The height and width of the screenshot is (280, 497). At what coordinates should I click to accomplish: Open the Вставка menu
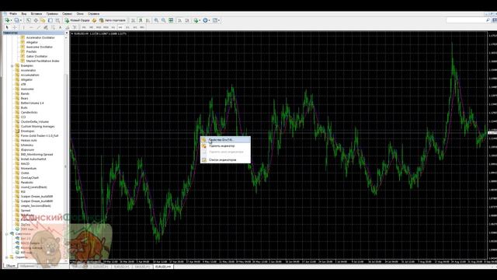click(36, 14)
